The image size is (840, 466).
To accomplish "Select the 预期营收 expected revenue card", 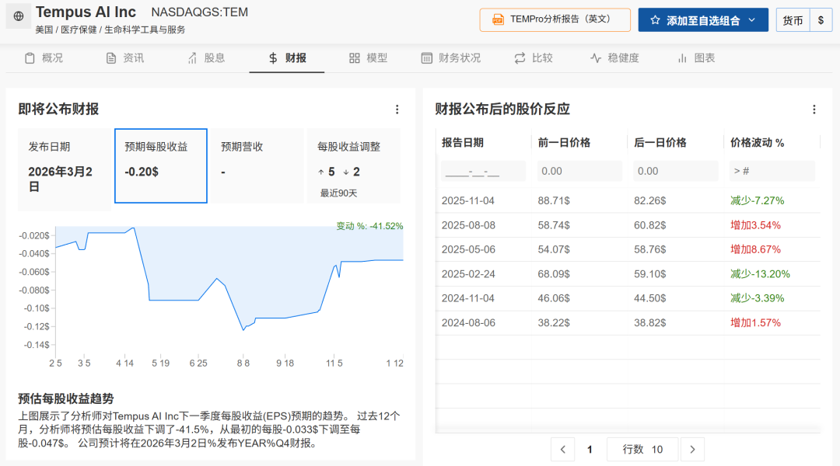I will (256, 165).
